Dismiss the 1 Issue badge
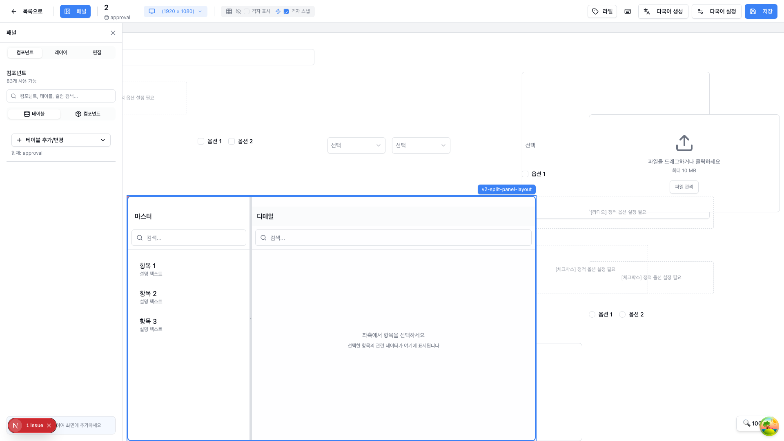 (x=49, y=425)
